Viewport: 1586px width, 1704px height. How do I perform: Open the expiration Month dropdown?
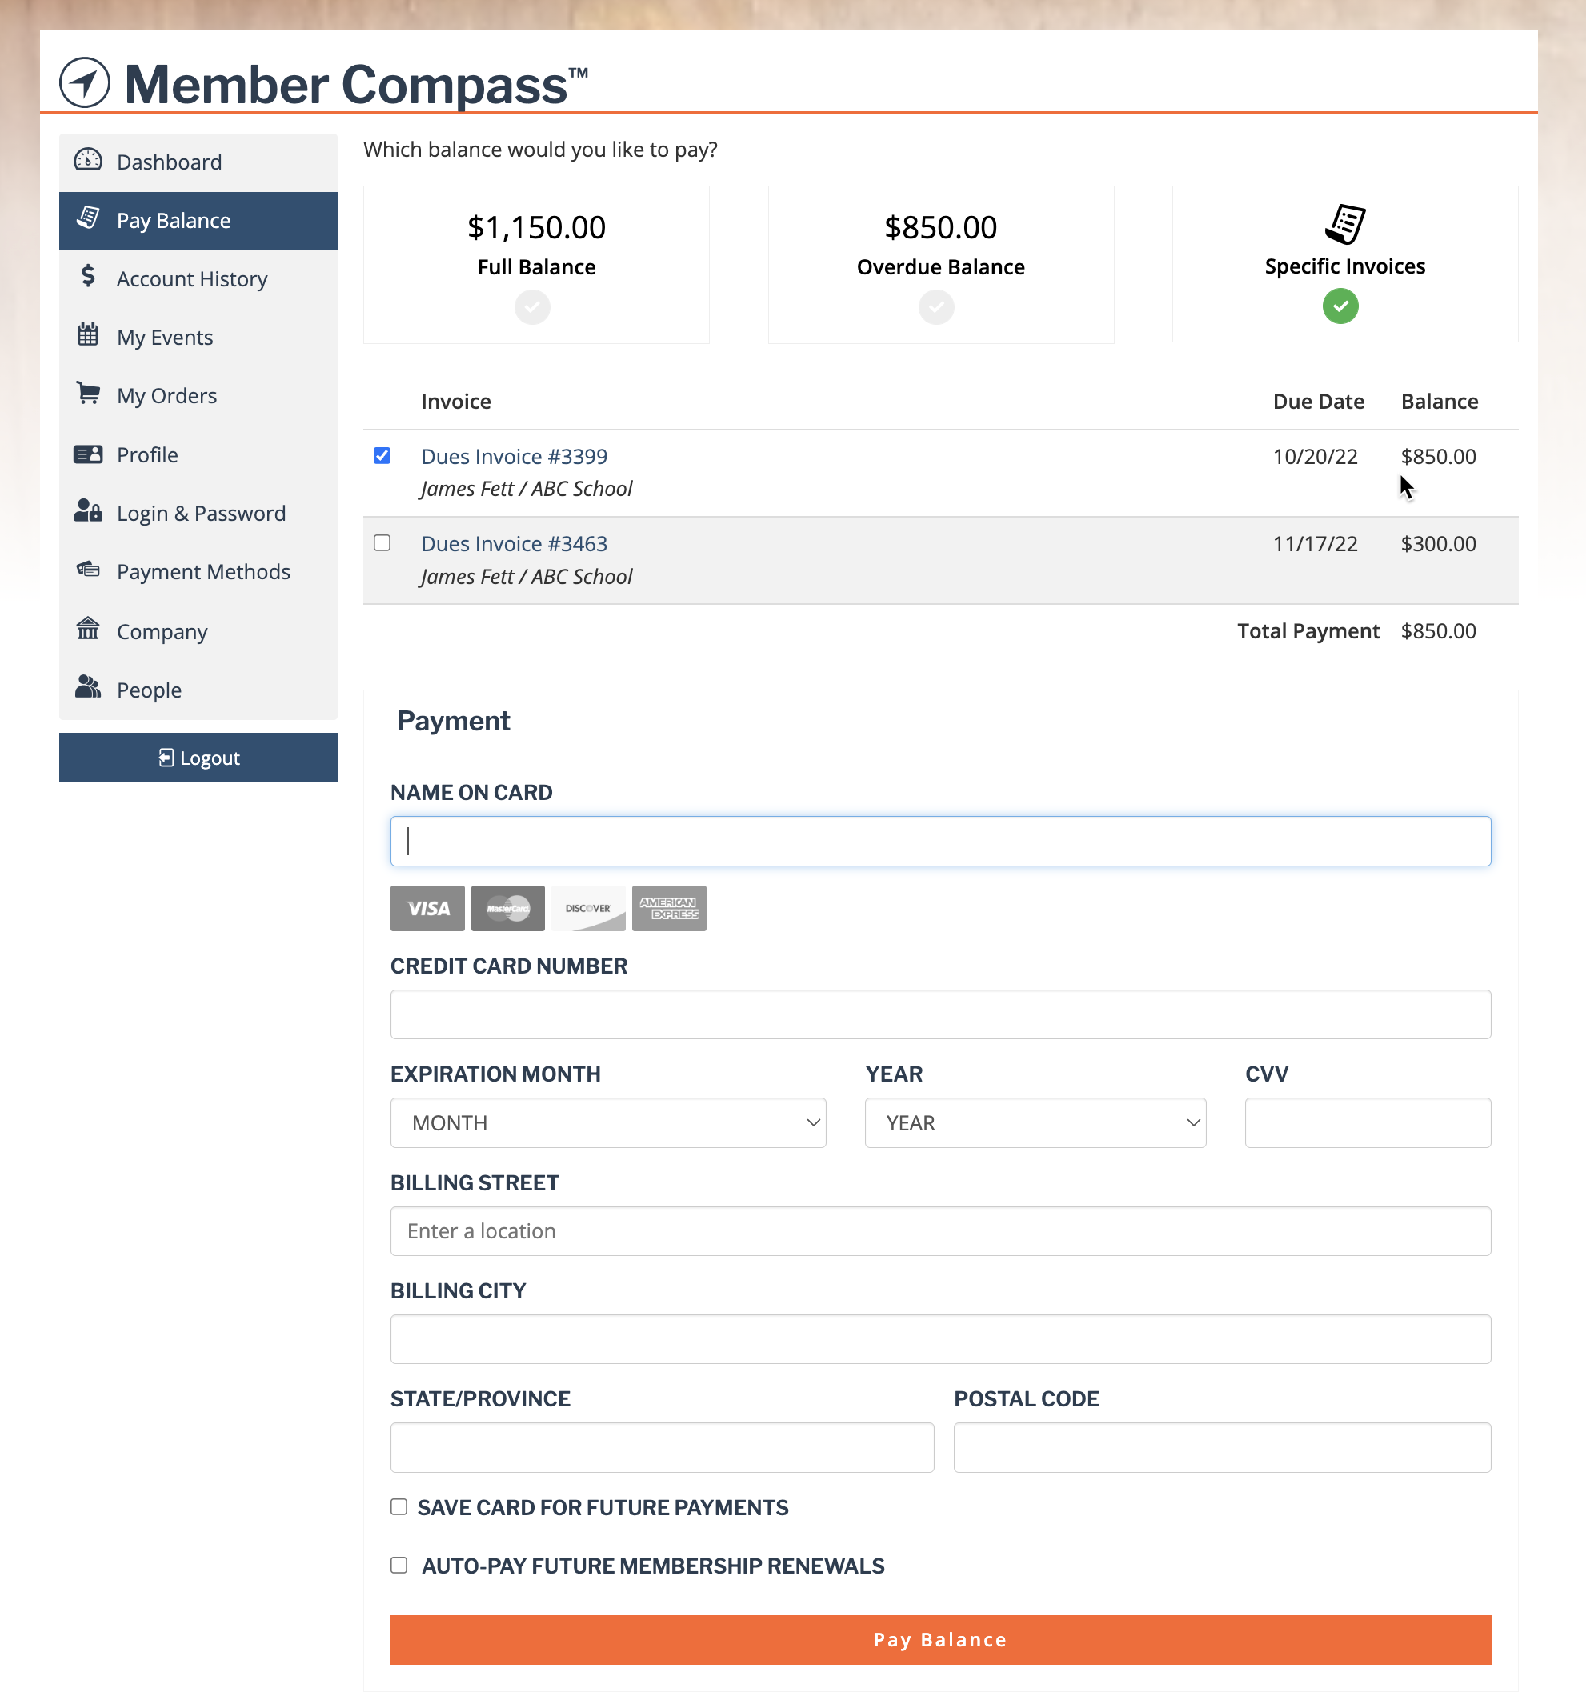608,1124
